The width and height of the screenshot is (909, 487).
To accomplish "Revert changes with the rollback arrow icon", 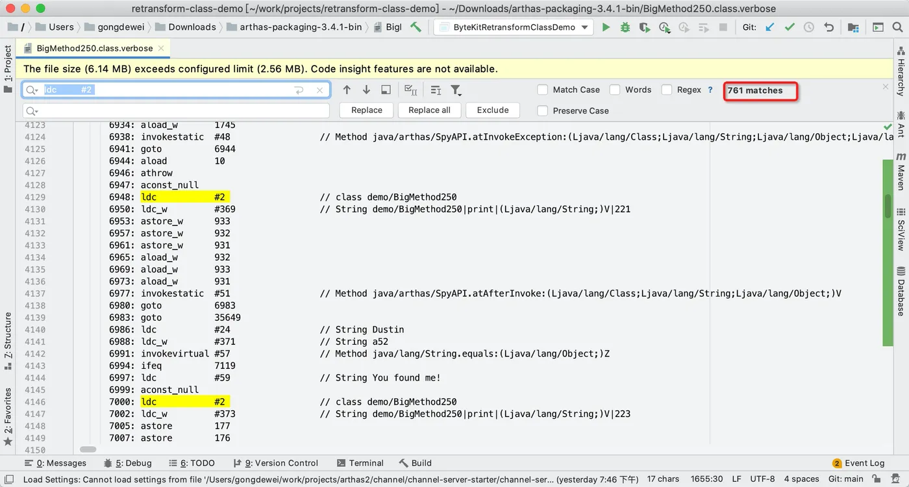I will pyautogui.click(x=828, y=27).
